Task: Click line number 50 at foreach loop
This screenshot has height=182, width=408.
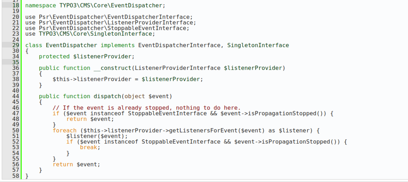Action: pos(16,130)
